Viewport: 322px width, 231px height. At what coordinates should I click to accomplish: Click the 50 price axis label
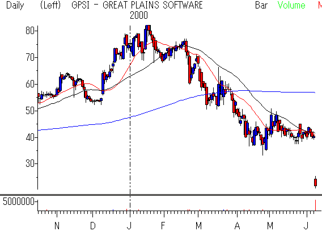click(x=30, y=111)
